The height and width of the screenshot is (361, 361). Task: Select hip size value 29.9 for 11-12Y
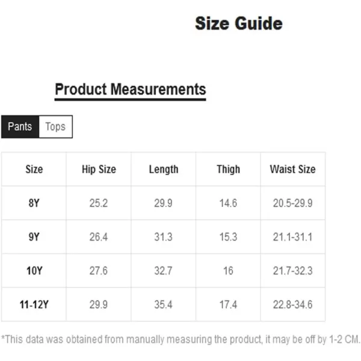click(99, 304)
